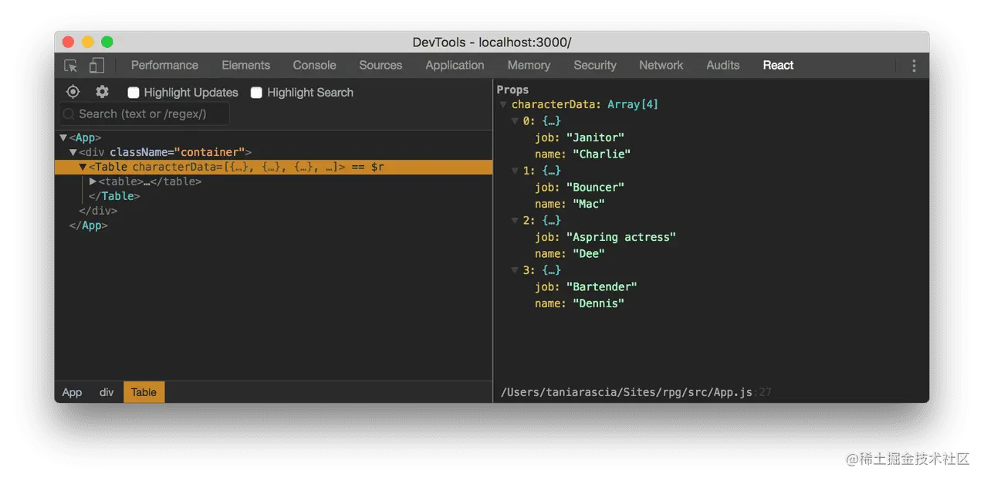Screen dimensions: 984x481
Task: Collapse the characterData array arrow
Action: pos(503,104)
